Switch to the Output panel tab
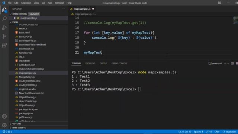Viewport: 238px width, 134px height. tap(103, 63)
